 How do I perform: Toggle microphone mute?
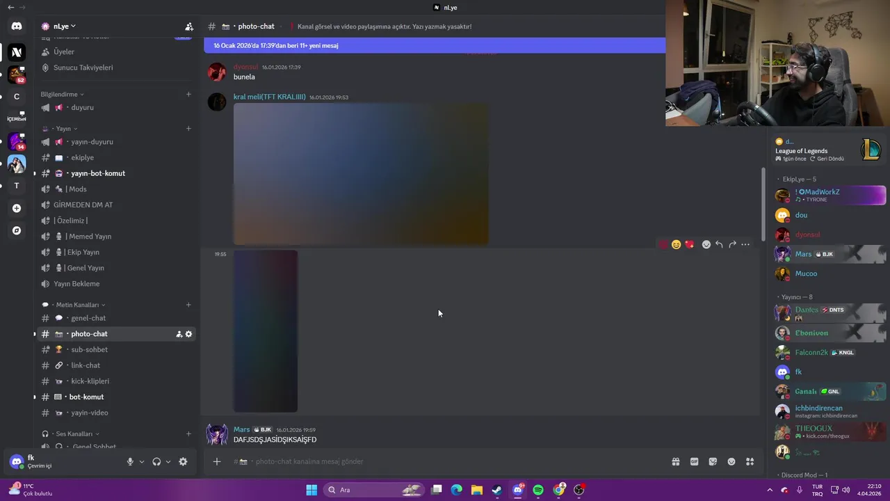click(x=130, y=461)
